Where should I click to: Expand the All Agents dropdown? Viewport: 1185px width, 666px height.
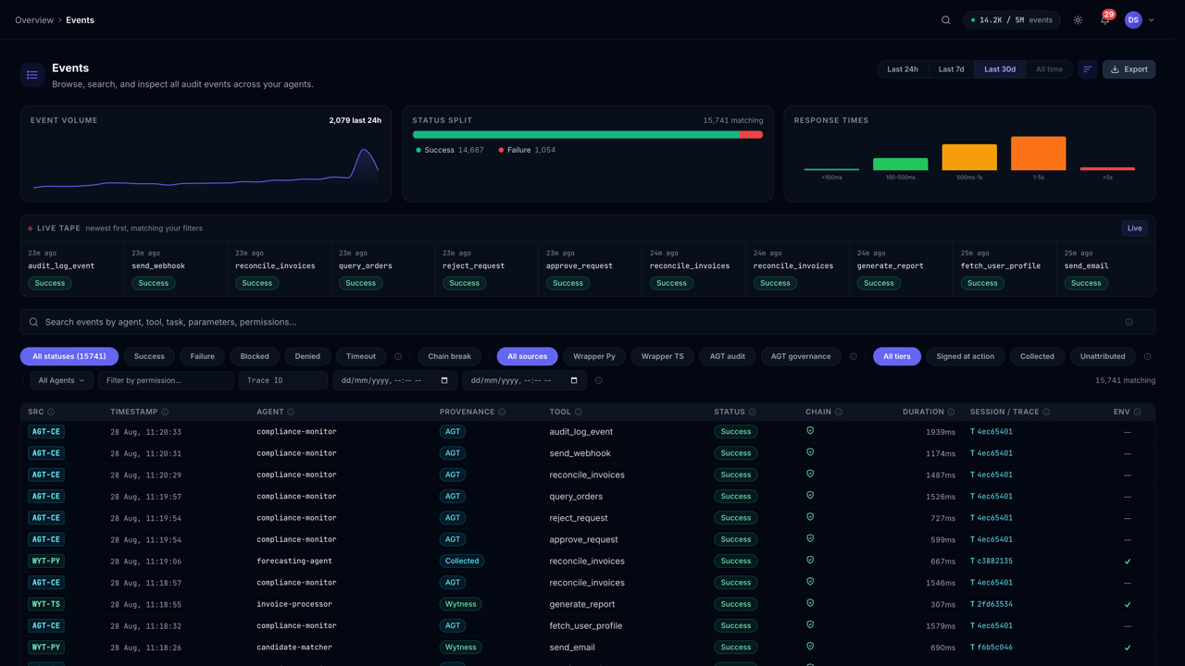point(61,380)
